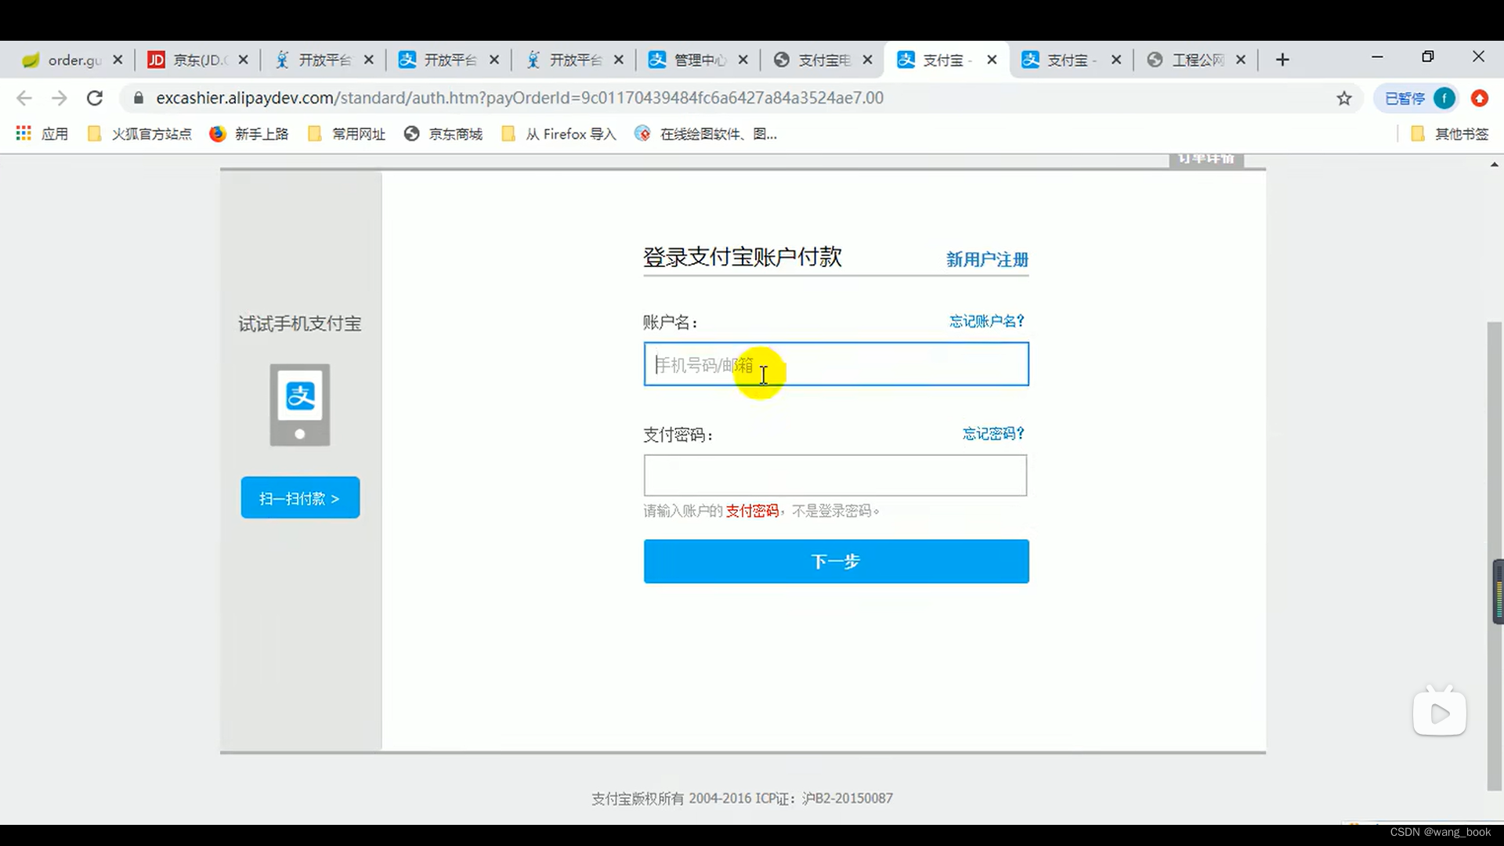
Task: Click the video play overlay button
Action: 1439,712
